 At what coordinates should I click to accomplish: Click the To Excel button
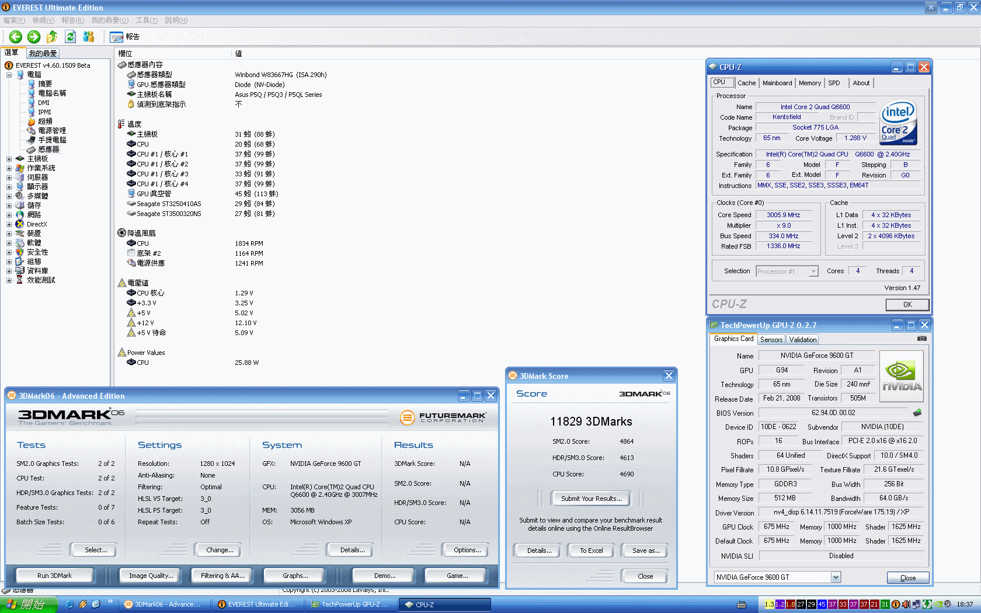(x=591, y=551)
